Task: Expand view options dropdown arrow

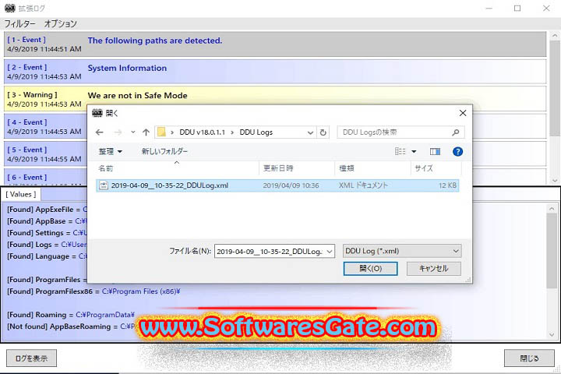Action: point(414,152)
